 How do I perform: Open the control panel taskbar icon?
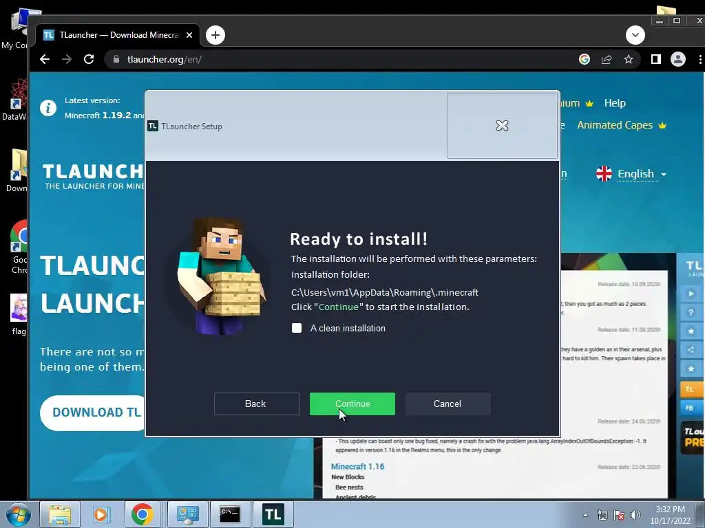pyautogui.click(x=187, y=514)
